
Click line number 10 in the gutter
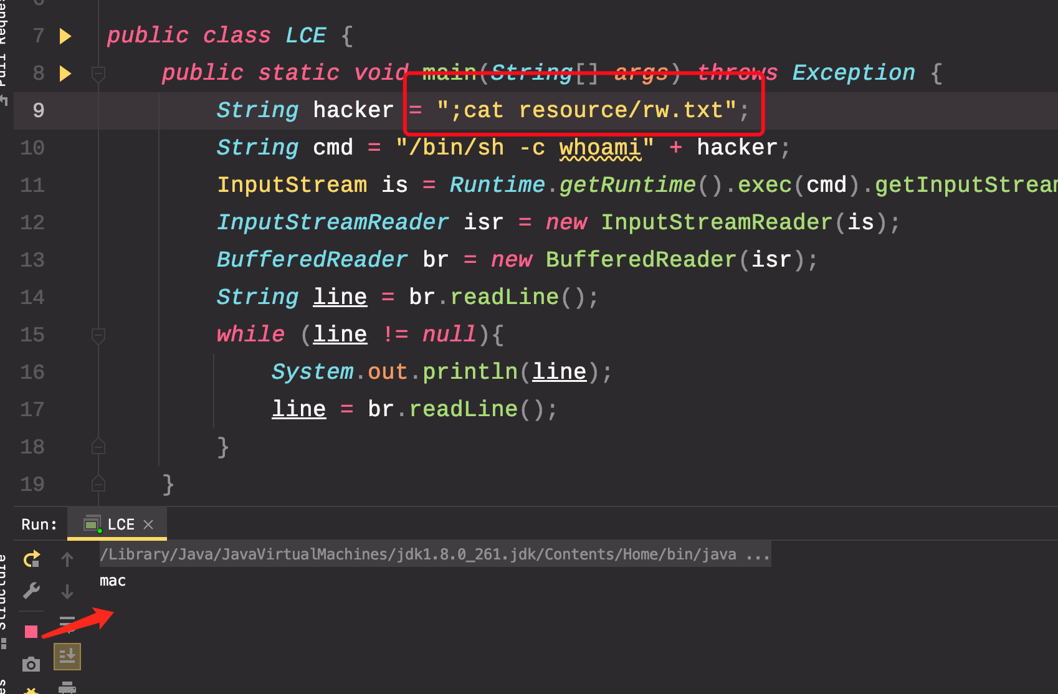click(x=32, y=148)
